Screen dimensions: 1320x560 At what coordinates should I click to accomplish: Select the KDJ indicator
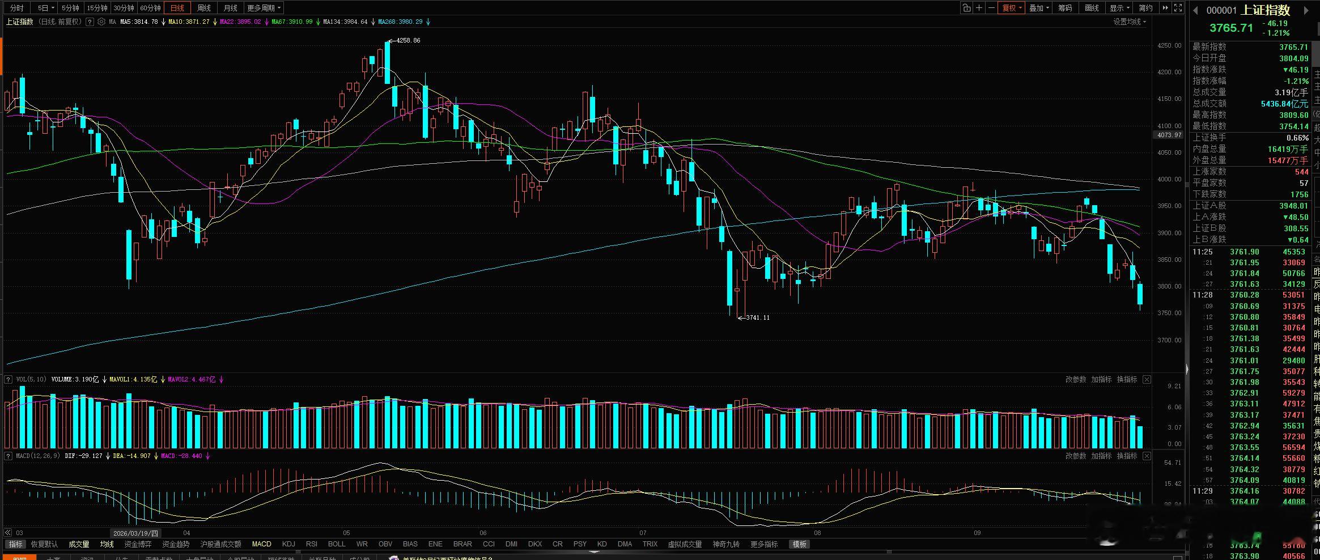point(288,544)
